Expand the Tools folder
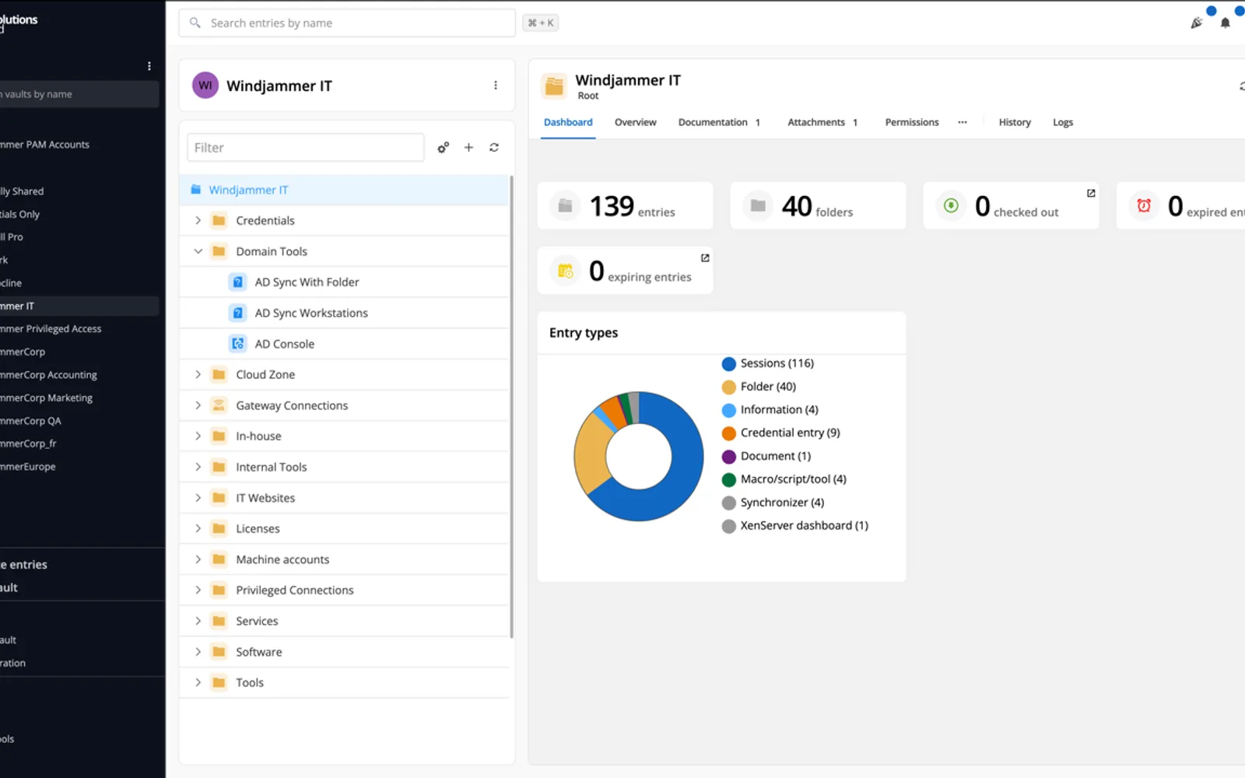This screenshot has width=1245, height=778. 198,683
